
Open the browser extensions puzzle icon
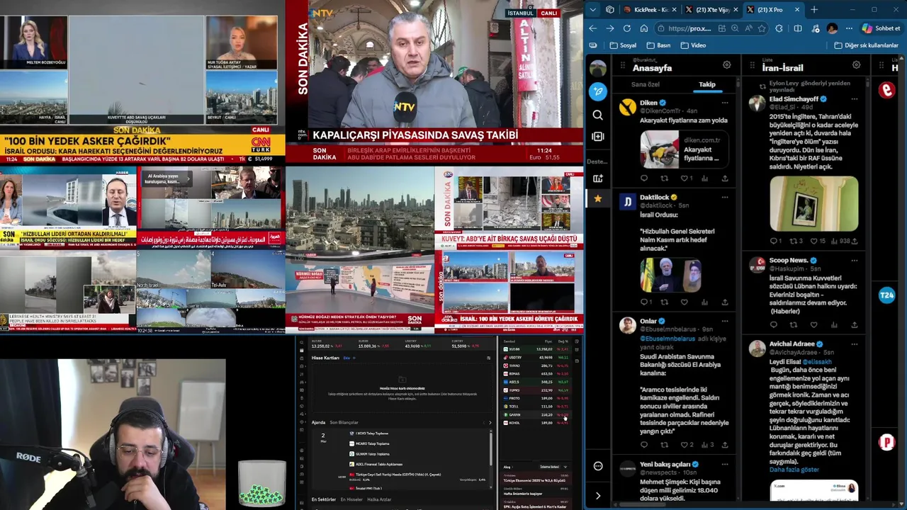[779, 28]
